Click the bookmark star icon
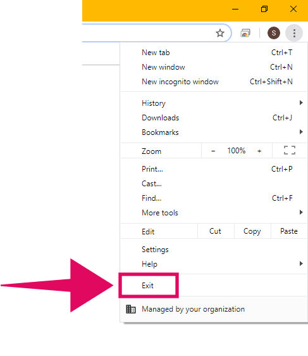The width and height of the screenshot is (308, 356). point(220,34)
